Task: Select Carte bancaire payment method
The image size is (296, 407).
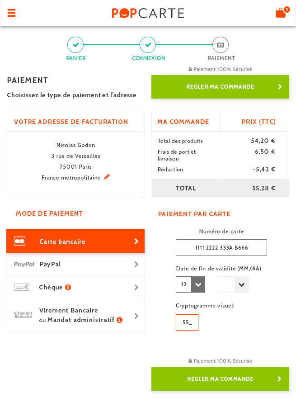Action: click(75, 241)
